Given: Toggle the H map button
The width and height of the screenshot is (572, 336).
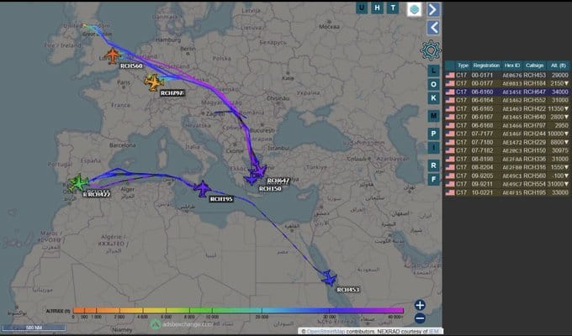Looking at the screenshot, I should point(376,9).
